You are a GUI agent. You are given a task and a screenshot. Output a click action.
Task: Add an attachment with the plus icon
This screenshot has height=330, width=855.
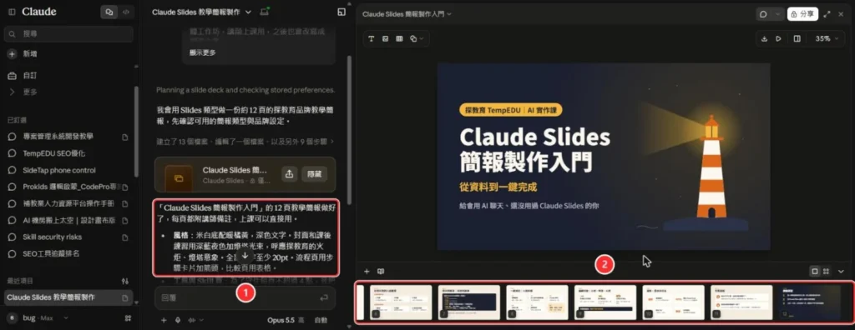[164, 320]
